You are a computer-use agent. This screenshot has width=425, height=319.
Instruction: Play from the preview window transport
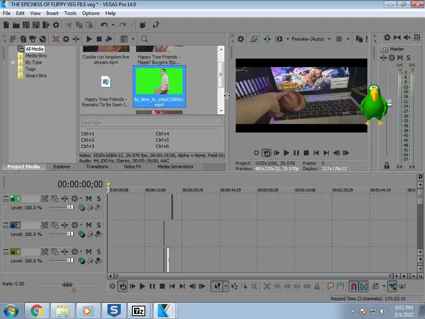tap(286, 153)
